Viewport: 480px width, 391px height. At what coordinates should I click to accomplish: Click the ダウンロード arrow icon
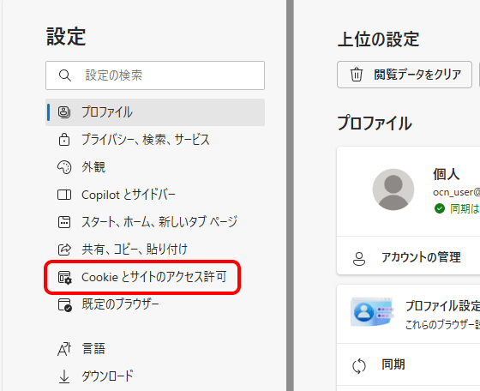pyautogui.click(x=64, y=376)
